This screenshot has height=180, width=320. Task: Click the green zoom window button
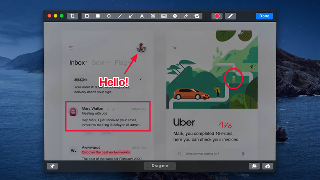[x=62, y=16]
